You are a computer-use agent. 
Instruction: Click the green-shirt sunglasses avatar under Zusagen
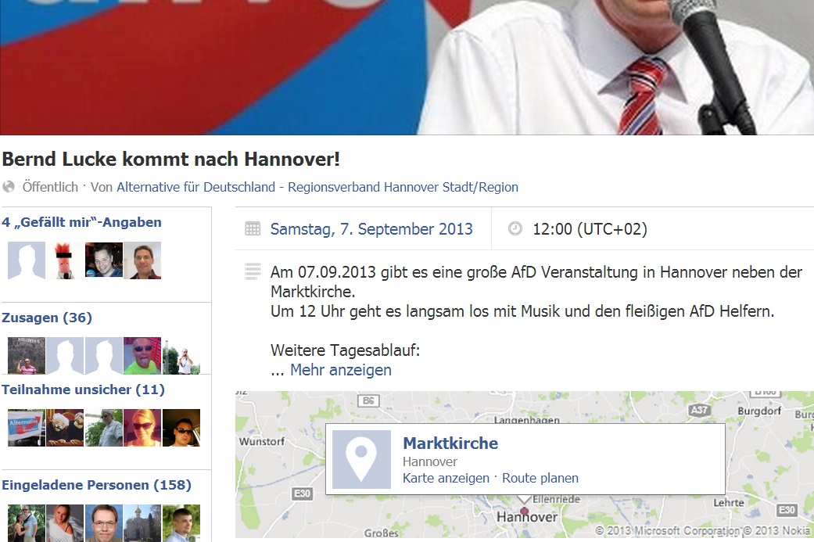point(142,356)
